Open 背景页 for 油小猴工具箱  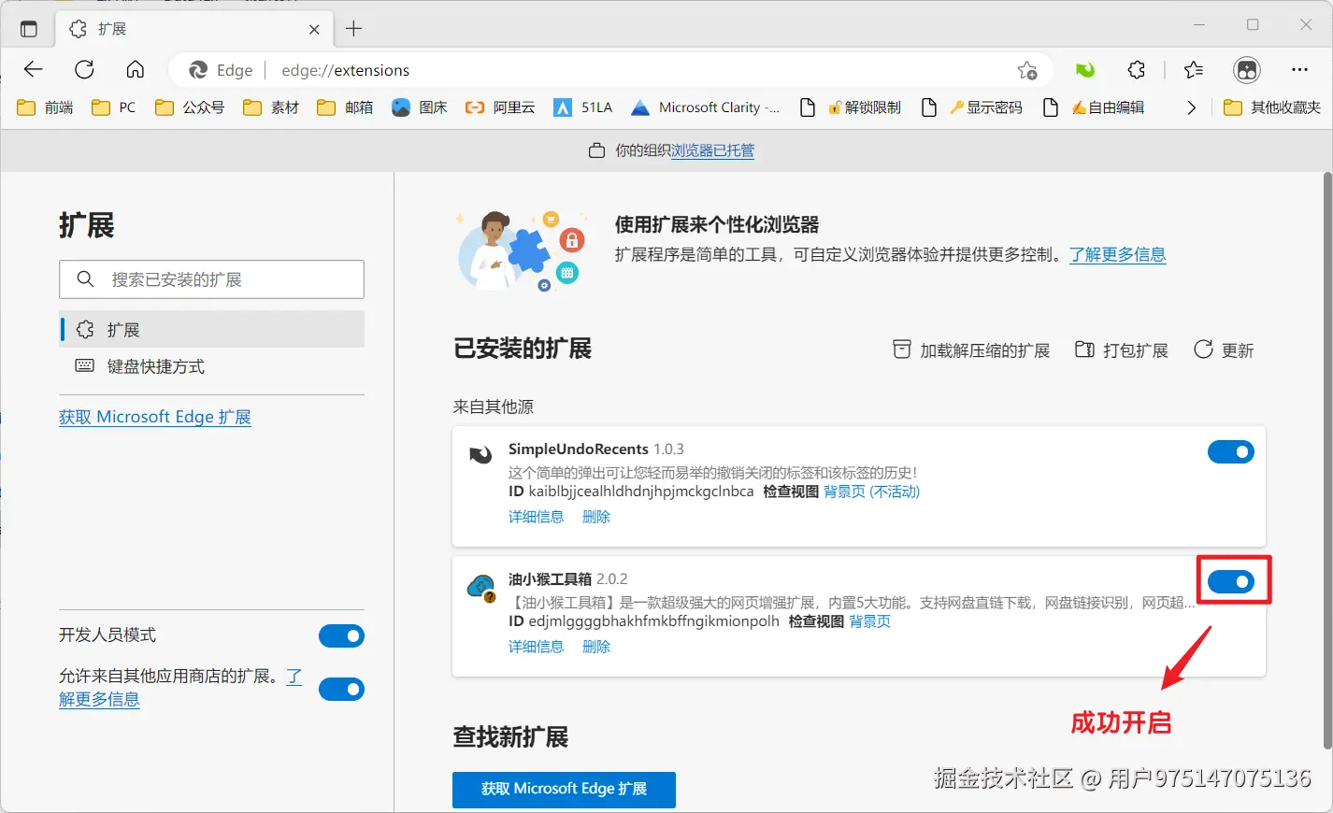click(869, 621)
